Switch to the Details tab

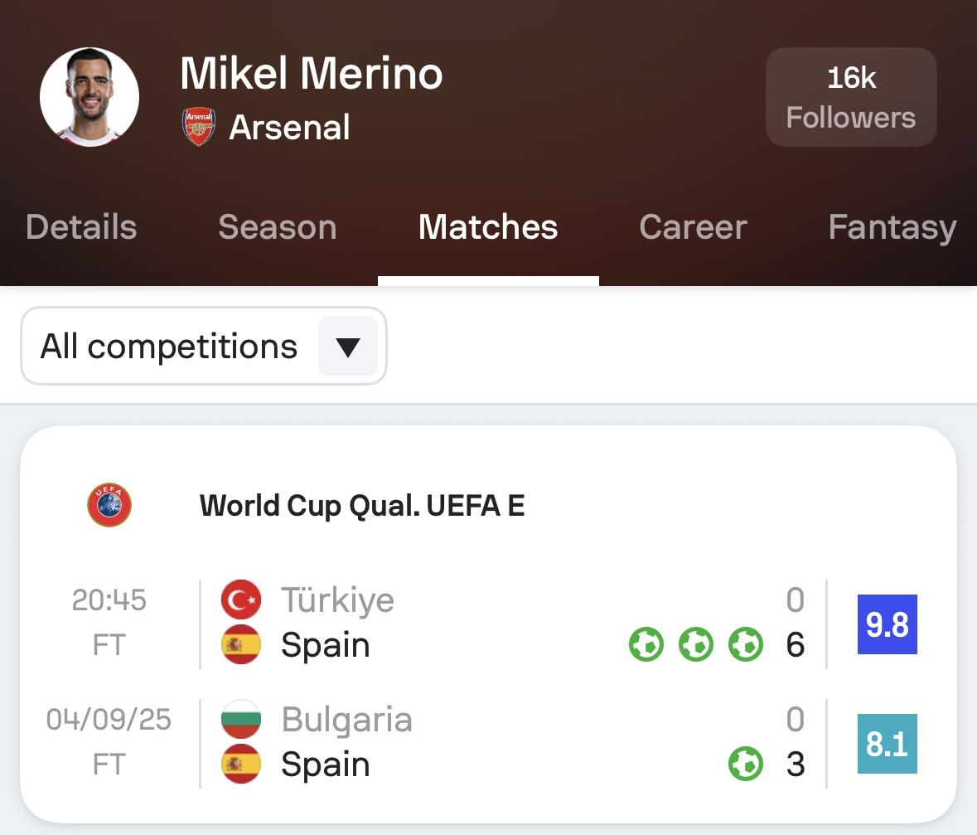point(81,226)
